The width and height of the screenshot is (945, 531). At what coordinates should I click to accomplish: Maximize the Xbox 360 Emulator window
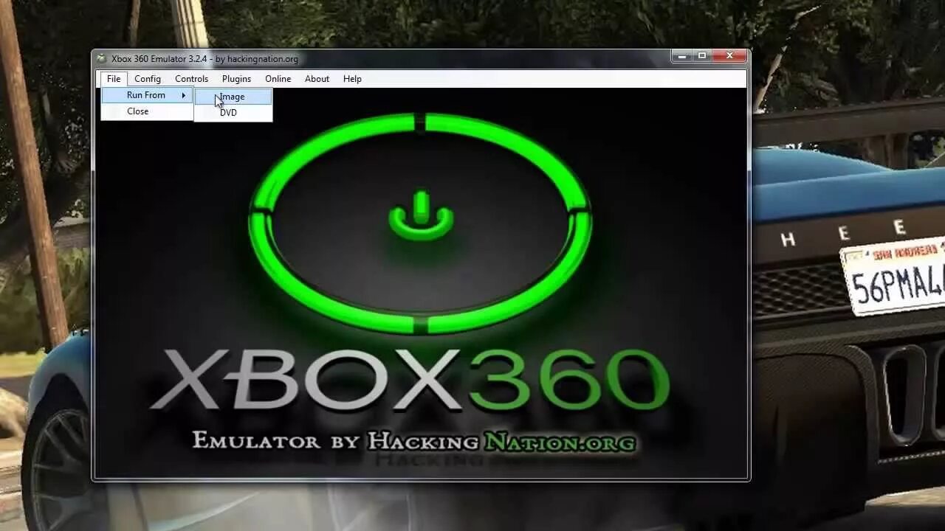click(x=702, y=56)
